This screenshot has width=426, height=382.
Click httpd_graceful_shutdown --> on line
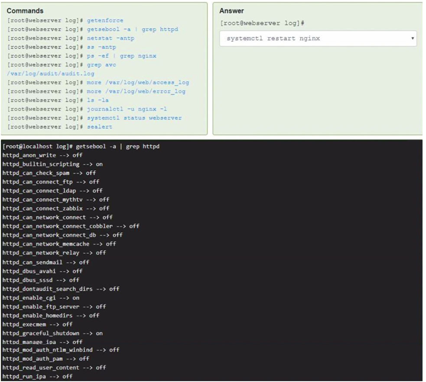pyautogui.click(x=52, y=333)
